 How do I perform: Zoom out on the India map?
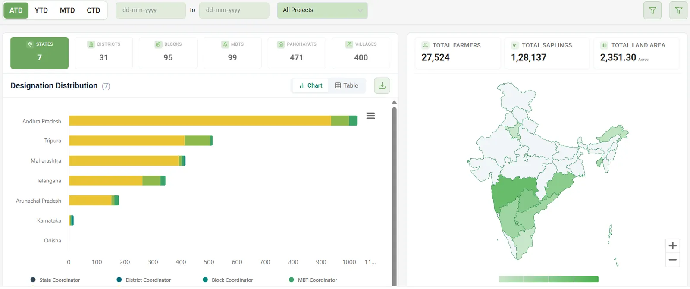(x=672, y=260)
